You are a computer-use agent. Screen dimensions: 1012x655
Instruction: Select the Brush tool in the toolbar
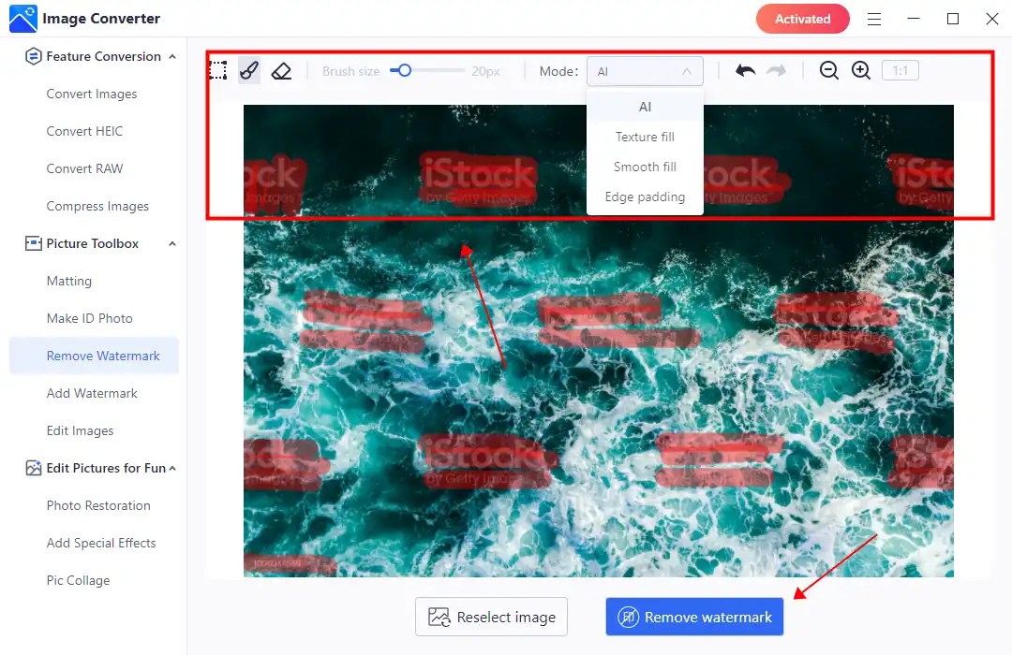click(x=248, y=70)
